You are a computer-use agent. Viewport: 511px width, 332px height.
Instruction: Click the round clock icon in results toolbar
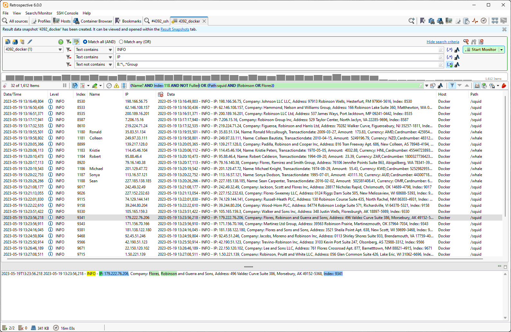click(x=109, y=86)
